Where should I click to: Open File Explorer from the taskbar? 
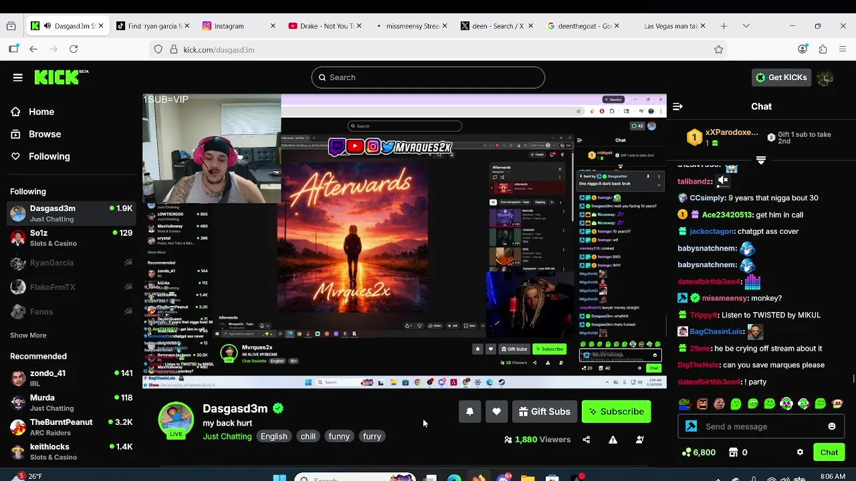coord(528,477)
